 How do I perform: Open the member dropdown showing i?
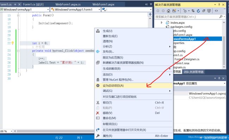pyautogui.click(x=151, y=9)
